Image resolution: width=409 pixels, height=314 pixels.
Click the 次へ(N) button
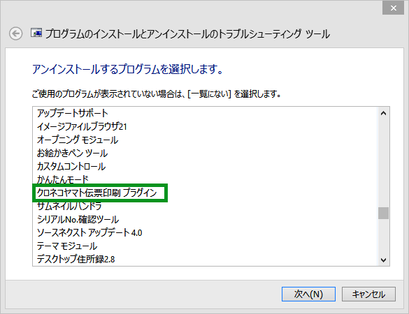308,294
